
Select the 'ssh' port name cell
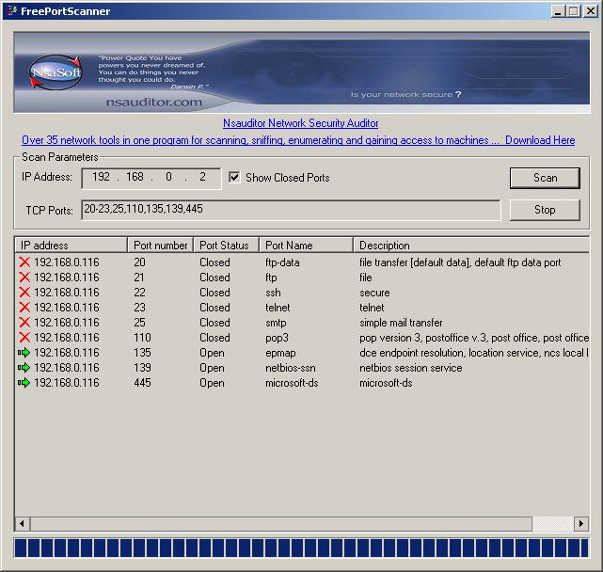click(x=273, y=293)
